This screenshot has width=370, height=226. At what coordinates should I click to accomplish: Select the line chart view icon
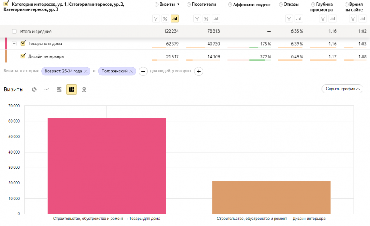pyautogui.click(x=47, y=89)
